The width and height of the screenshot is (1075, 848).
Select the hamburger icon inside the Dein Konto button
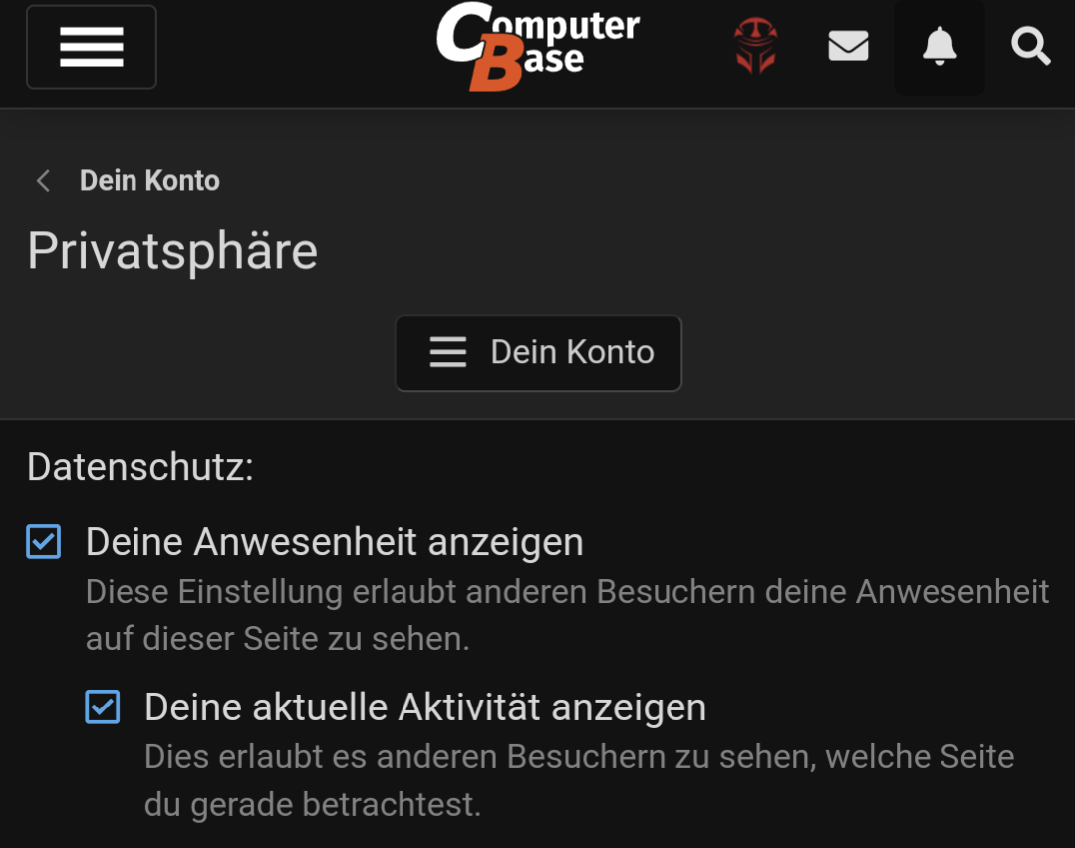(x=447, y=352)
